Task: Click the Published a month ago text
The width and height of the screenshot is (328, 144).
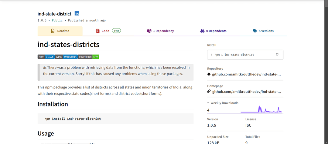Action: coord(87,20)
